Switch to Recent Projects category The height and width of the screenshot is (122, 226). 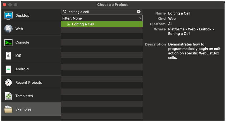28,83
